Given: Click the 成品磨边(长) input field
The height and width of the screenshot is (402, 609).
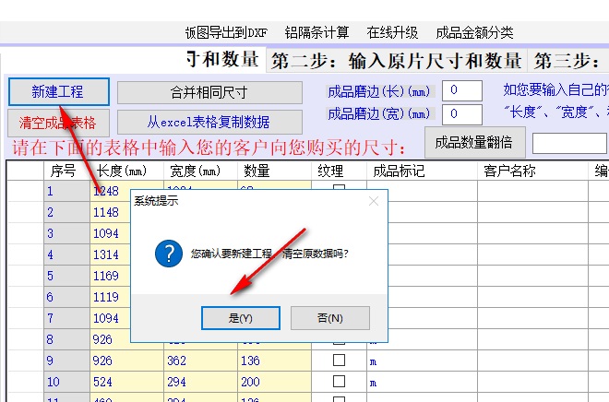Looking at the screenshot, I should [462, 90].
